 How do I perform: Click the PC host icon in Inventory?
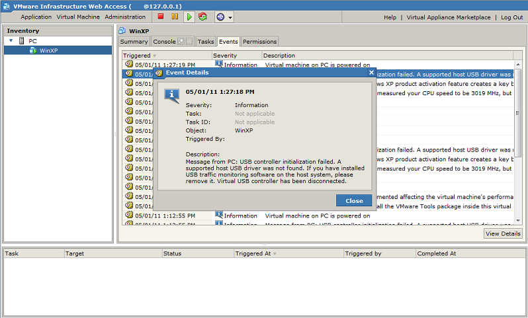tap(22, 41)
